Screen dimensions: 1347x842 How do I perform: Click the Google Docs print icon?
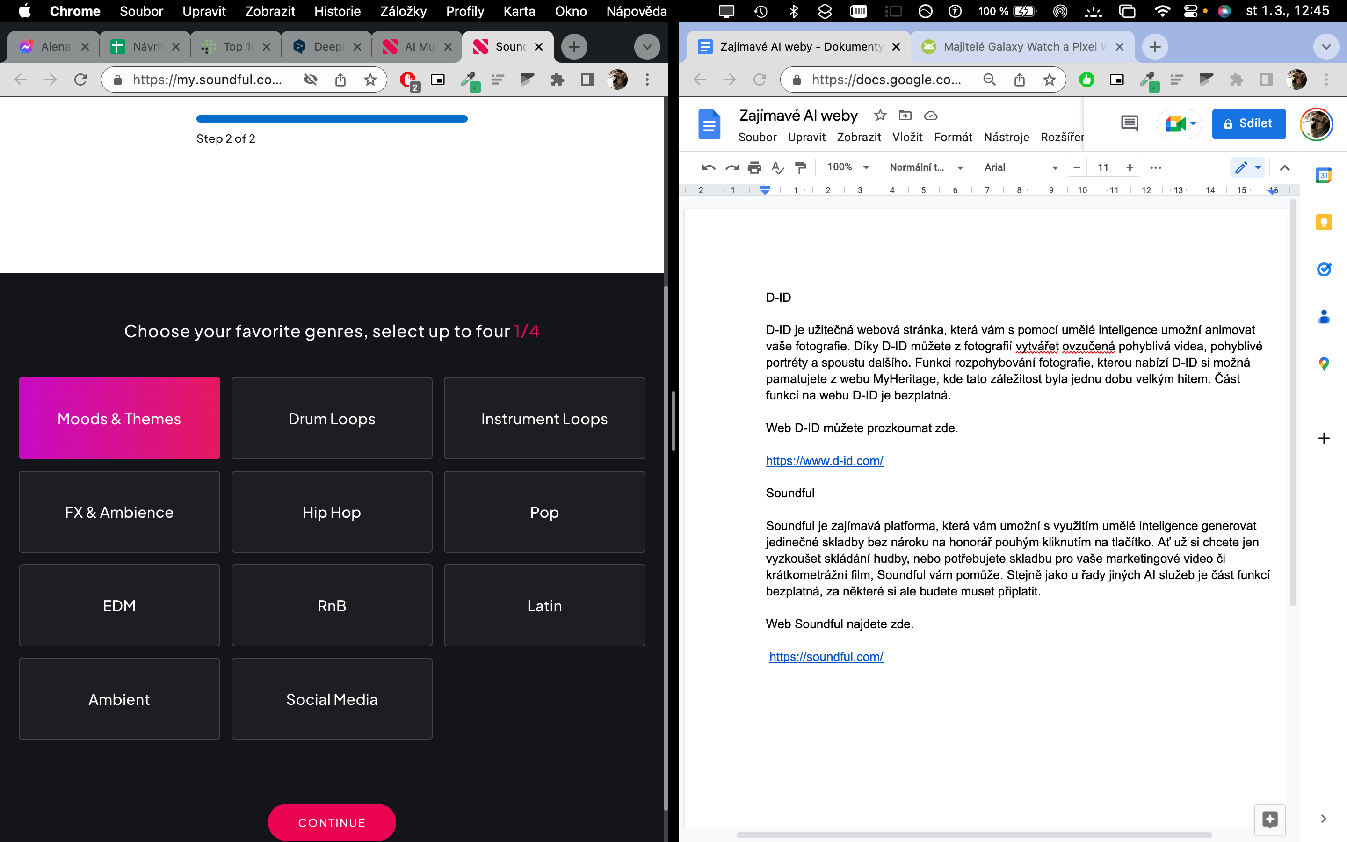(754, 167)
